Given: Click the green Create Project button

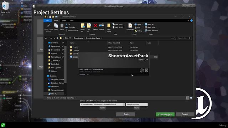Looking at the screenshot, I should point(165,114).
